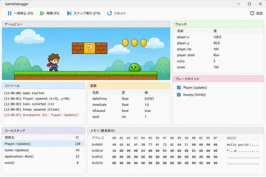The height and width of the screenshot is (177, 266).
Task: Select the Application::Run() call stack row
Action: (44, 156)
